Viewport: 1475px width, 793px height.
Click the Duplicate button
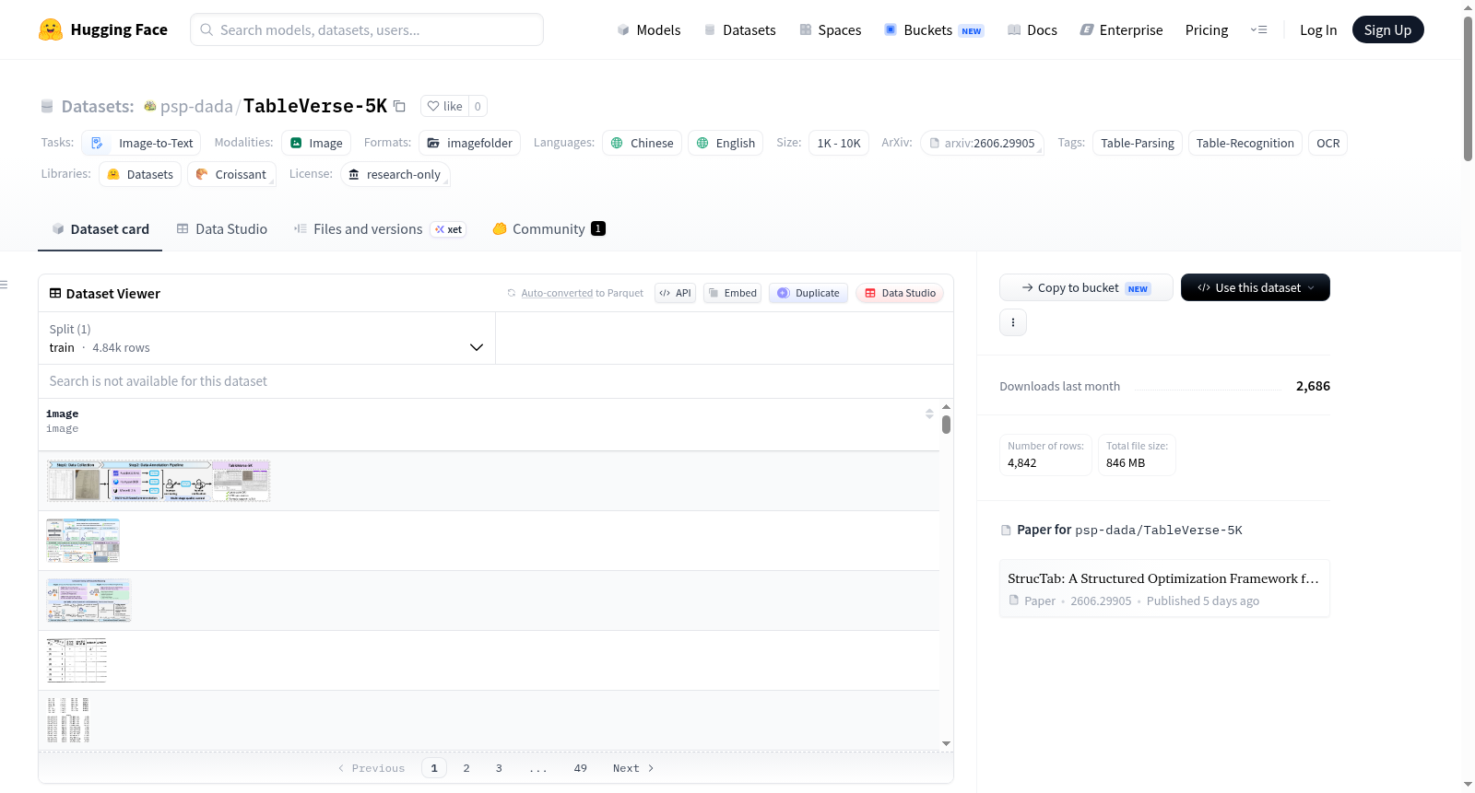(808, 293)
